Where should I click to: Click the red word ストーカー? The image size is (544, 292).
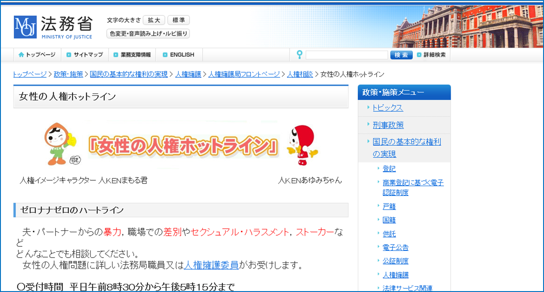click(x=315, y=232)
